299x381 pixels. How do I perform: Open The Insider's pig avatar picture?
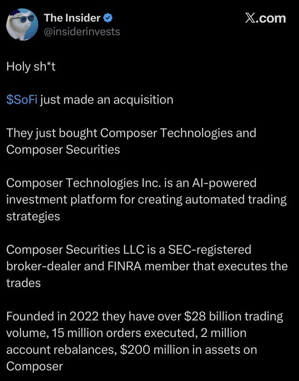(22, 25)
